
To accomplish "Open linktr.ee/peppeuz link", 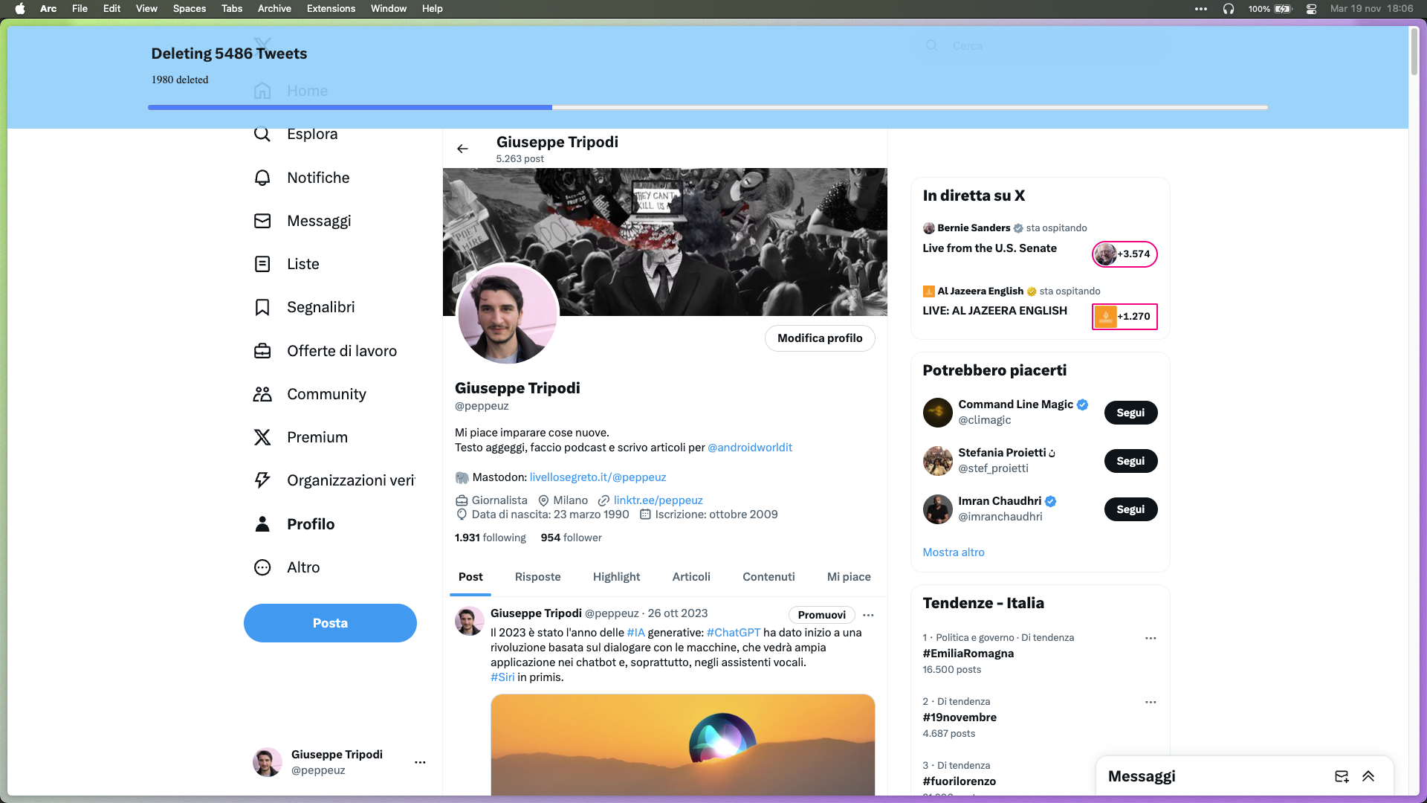I will (x=658, y=500).
